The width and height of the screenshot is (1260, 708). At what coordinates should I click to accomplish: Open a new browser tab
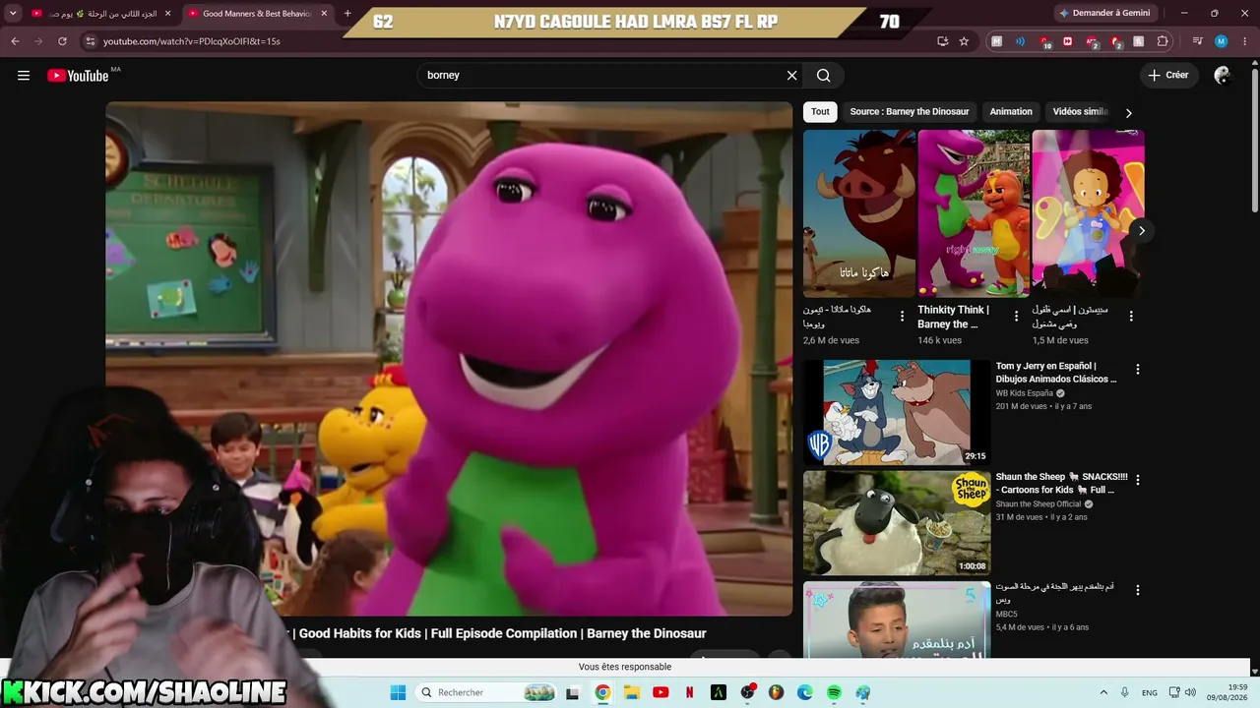tap(347, 14)
